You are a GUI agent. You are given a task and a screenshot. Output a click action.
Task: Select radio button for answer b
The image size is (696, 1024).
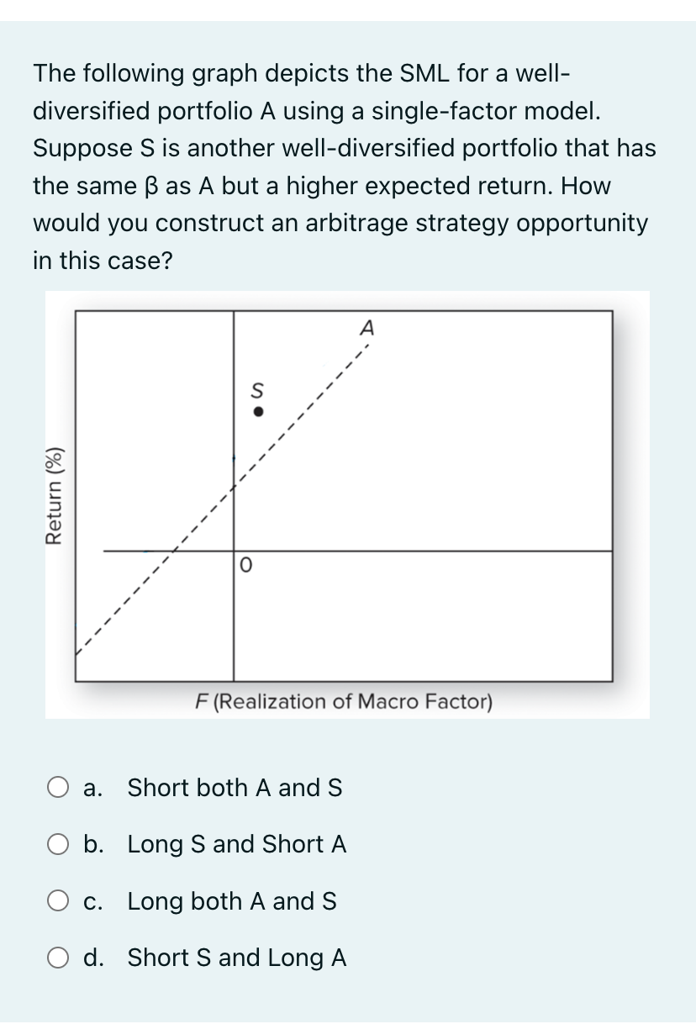(58, 845)
